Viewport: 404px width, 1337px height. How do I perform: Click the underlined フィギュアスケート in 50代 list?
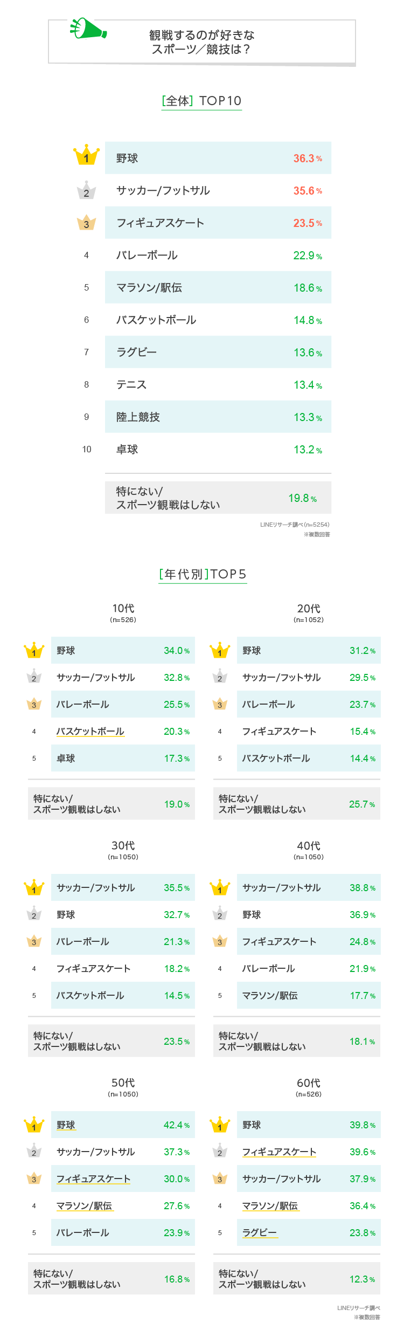point(94,1179)
